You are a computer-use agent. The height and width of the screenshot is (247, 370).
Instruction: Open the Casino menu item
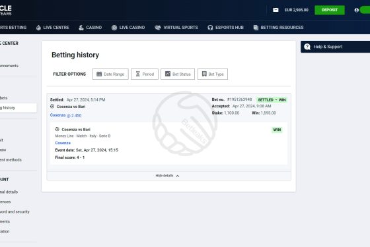[x=90, y=28]
